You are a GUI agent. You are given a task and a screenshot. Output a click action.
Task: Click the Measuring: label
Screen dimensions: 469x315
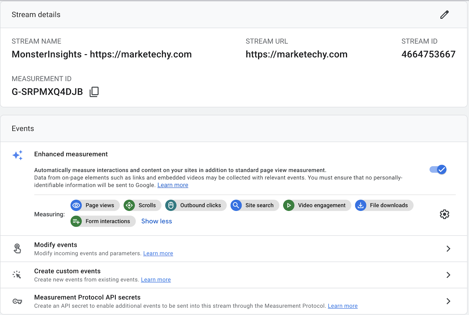pos(50,214)
